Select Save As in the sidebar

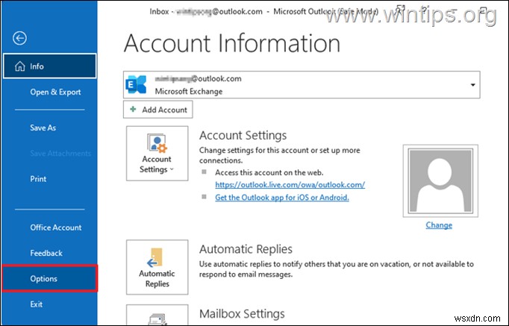click(43, 128)
